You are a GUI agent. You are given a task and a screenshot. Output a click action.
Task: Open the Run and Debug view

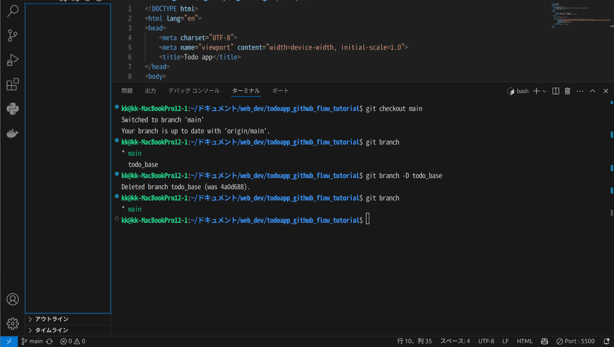13,60
